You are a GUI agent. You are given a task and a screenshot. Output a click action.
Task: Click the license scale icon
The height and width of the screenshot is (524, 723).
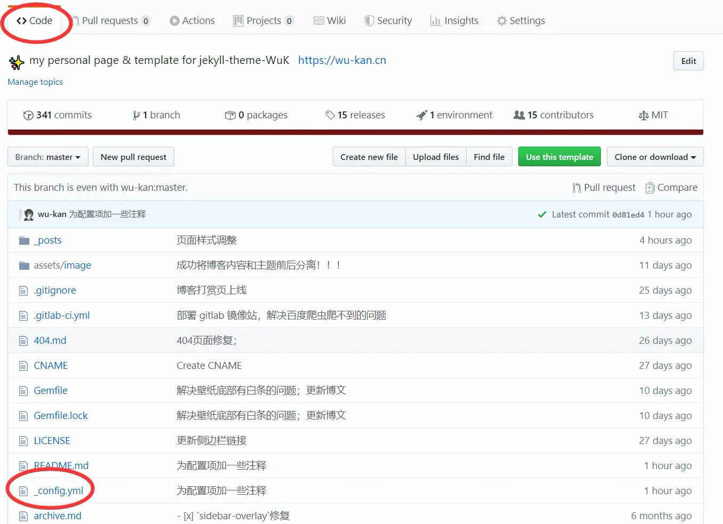point(644,115)
